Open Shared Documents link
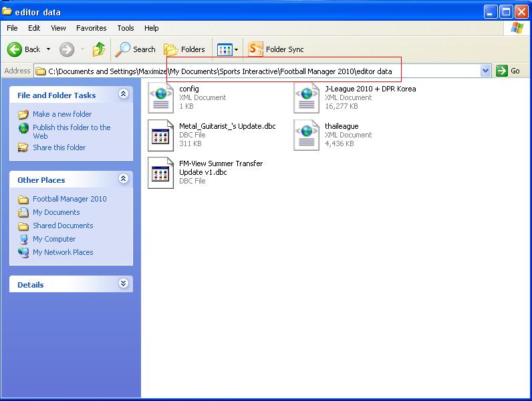 pos(63,226)
